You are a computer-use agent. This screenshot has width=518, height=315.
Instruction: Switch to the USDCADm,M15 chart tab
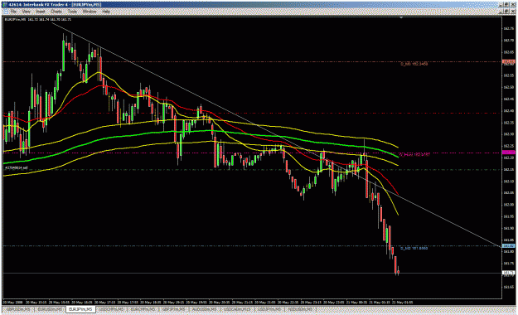point(237,309)
